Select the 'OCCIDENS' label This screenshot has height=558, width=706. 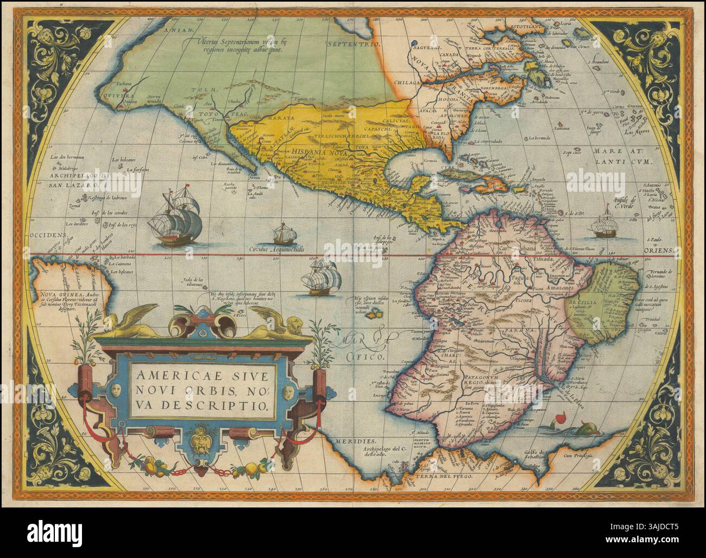click(x=50, y=236)
